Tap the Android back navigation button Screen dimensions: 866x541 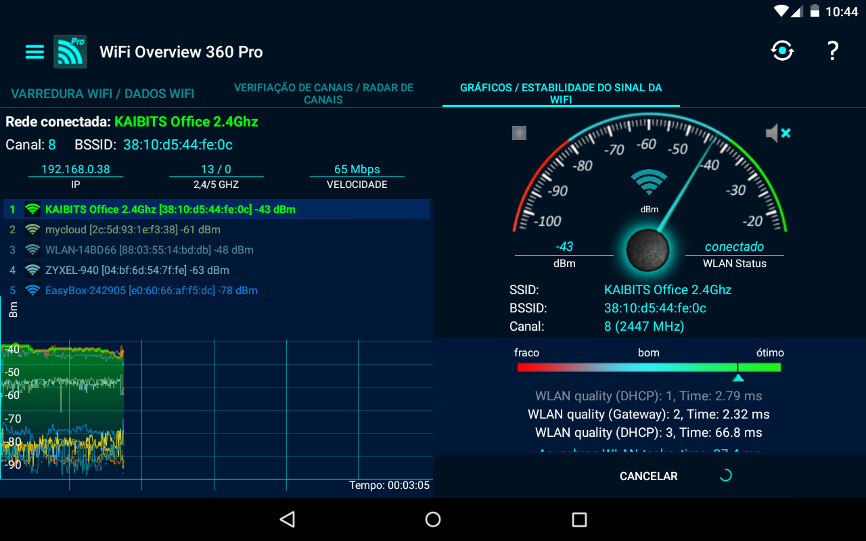(288, 519)
